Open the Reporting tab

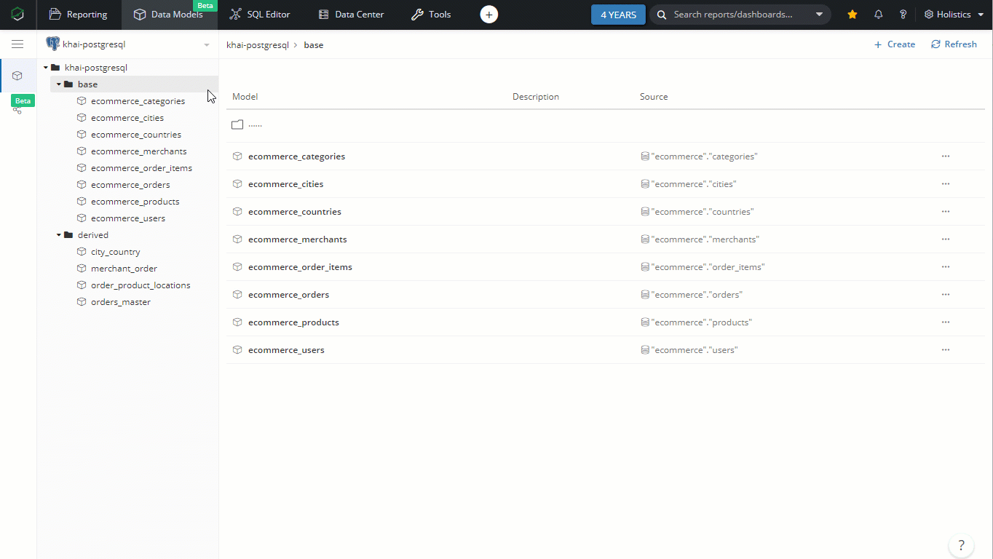pos(79,15)
